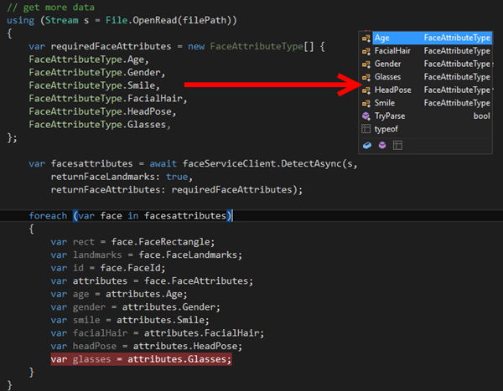Click the highlighted 'var glasses' breakpoint line
This screenshot has height=391, width=503.
tap(141, 359)
